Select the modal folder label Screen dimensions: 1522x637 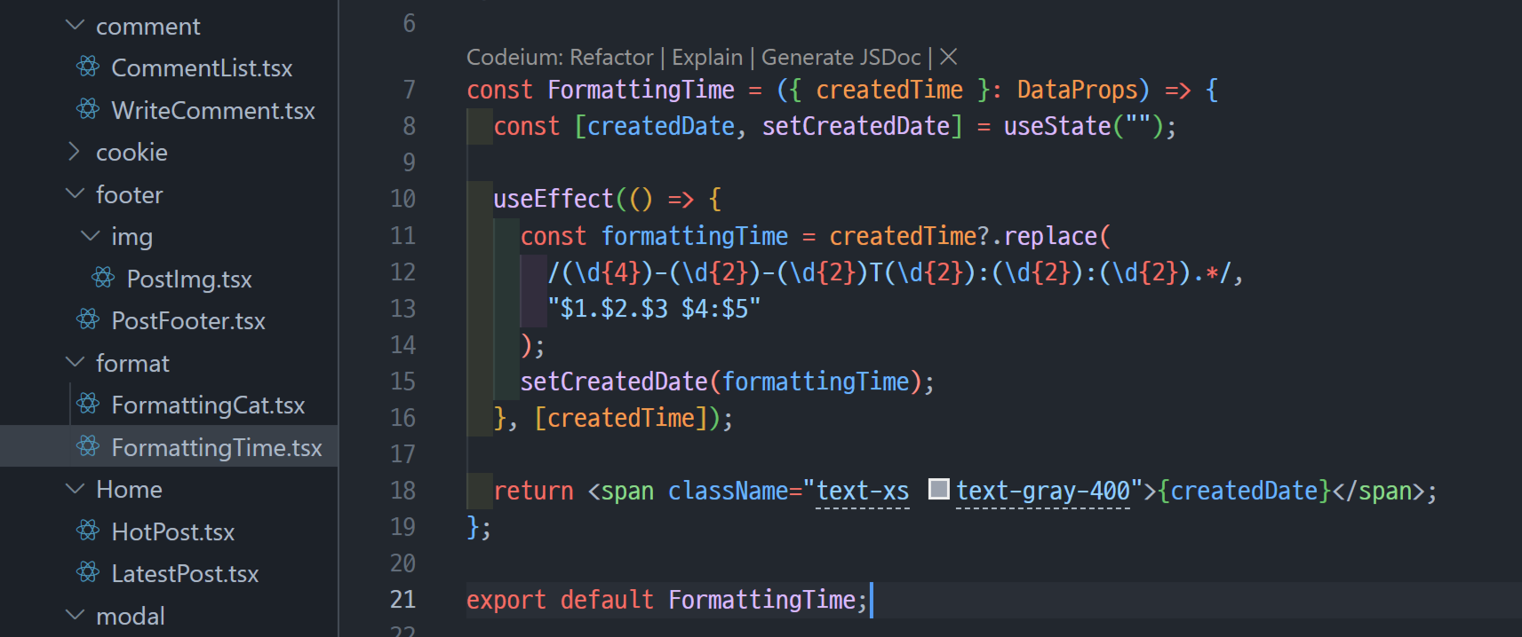[131, 615]
